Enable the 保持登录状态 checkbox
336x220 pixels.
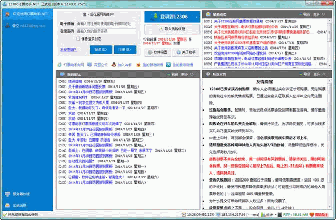point(78,38)
